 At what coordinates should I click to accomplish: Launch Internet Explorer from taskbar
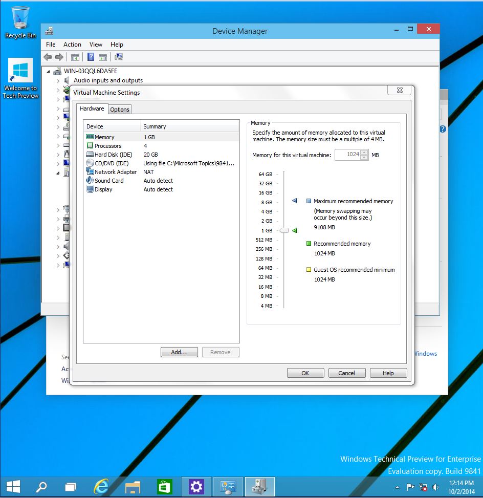pyautogui.click(x=101, y=486)
